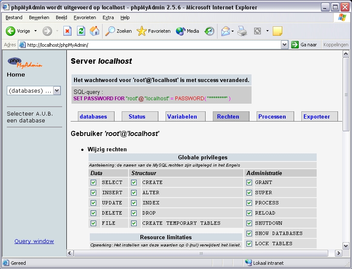Click Koppelingen links bar label
This screenshot has height=269, width=352.
click(336, 45)
